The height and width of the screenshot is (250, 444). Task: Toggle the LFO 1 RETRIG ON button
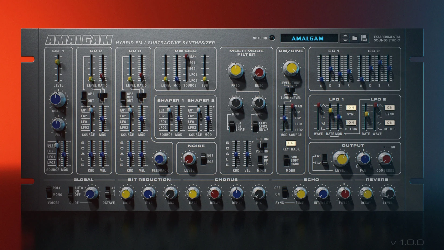click(x=351, y=123)
